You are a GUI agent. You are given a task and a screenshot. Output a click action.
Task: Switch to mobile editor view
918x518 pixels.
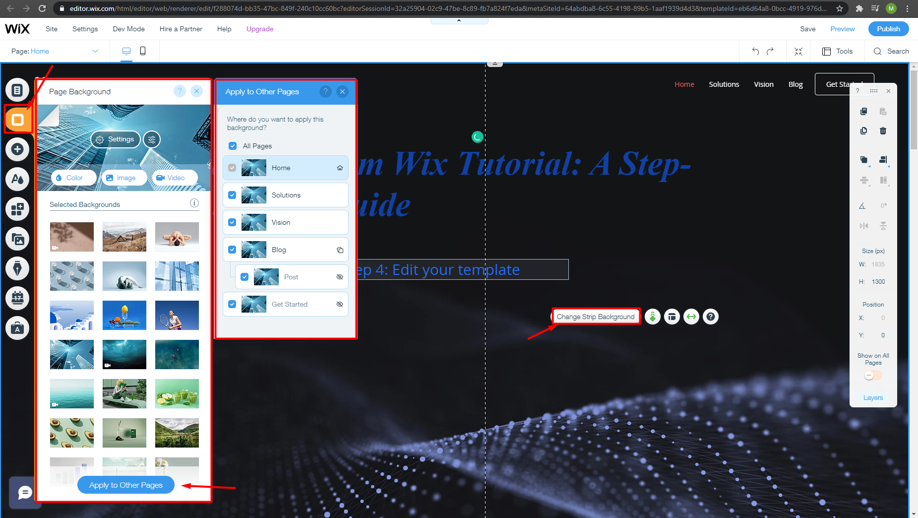(143, 51)
